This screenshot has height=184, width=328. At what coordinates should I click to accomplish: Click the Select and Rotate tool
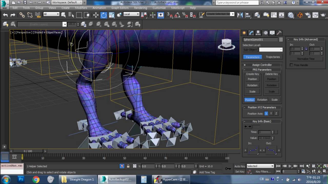[104, 15]
